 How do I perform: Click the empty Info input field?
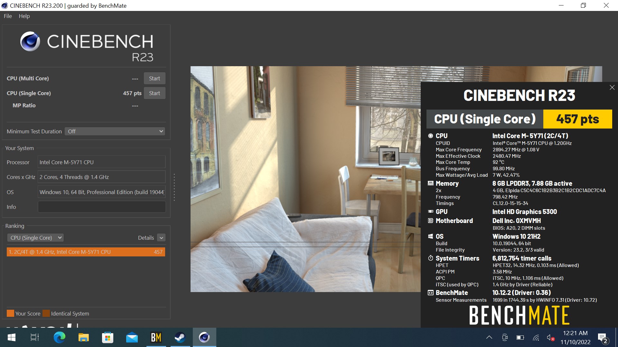tap(102, 207)
